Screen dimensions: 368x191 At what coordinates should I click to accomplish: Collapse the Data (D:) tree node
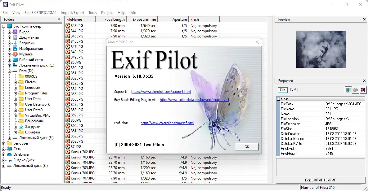10,71
